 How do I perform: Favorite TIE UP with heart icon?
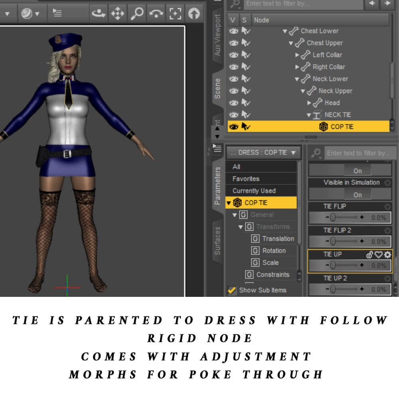click(x=378, y=255)
